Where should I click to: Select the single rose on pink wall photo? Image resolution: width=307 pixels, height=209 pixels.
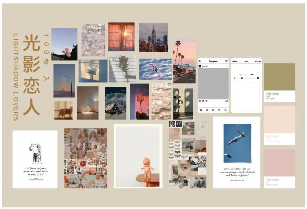[140, 101]
